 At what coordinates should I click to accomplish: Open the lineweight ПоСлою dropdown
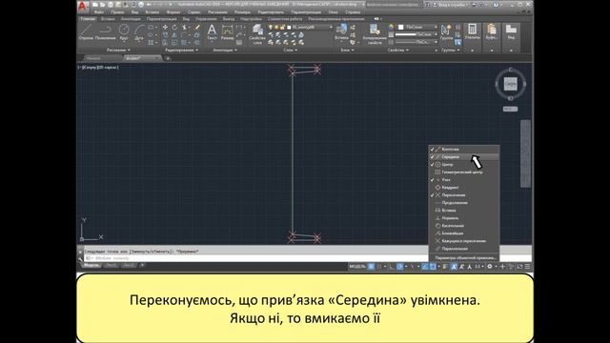[417, 34]
